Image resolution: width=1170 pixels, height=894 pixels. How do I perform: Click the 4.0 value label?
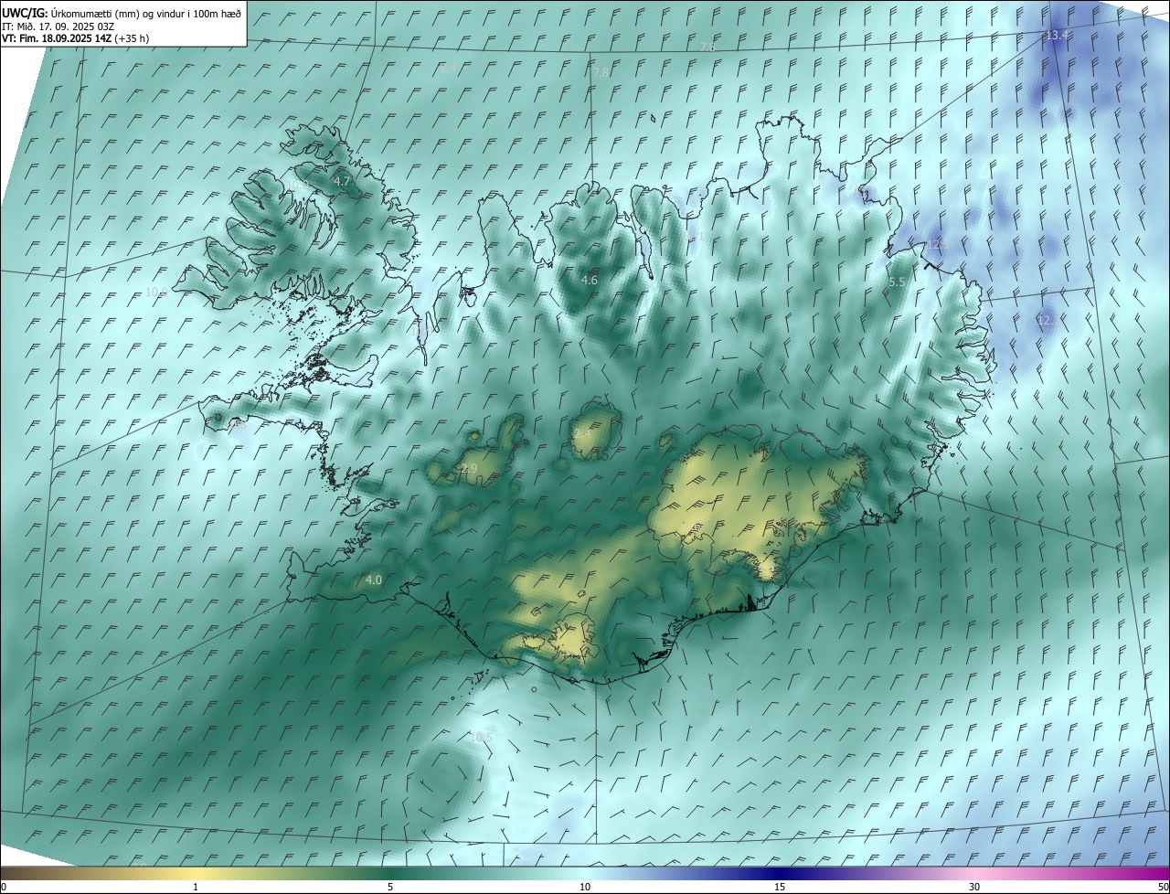[x=373, y=580]
